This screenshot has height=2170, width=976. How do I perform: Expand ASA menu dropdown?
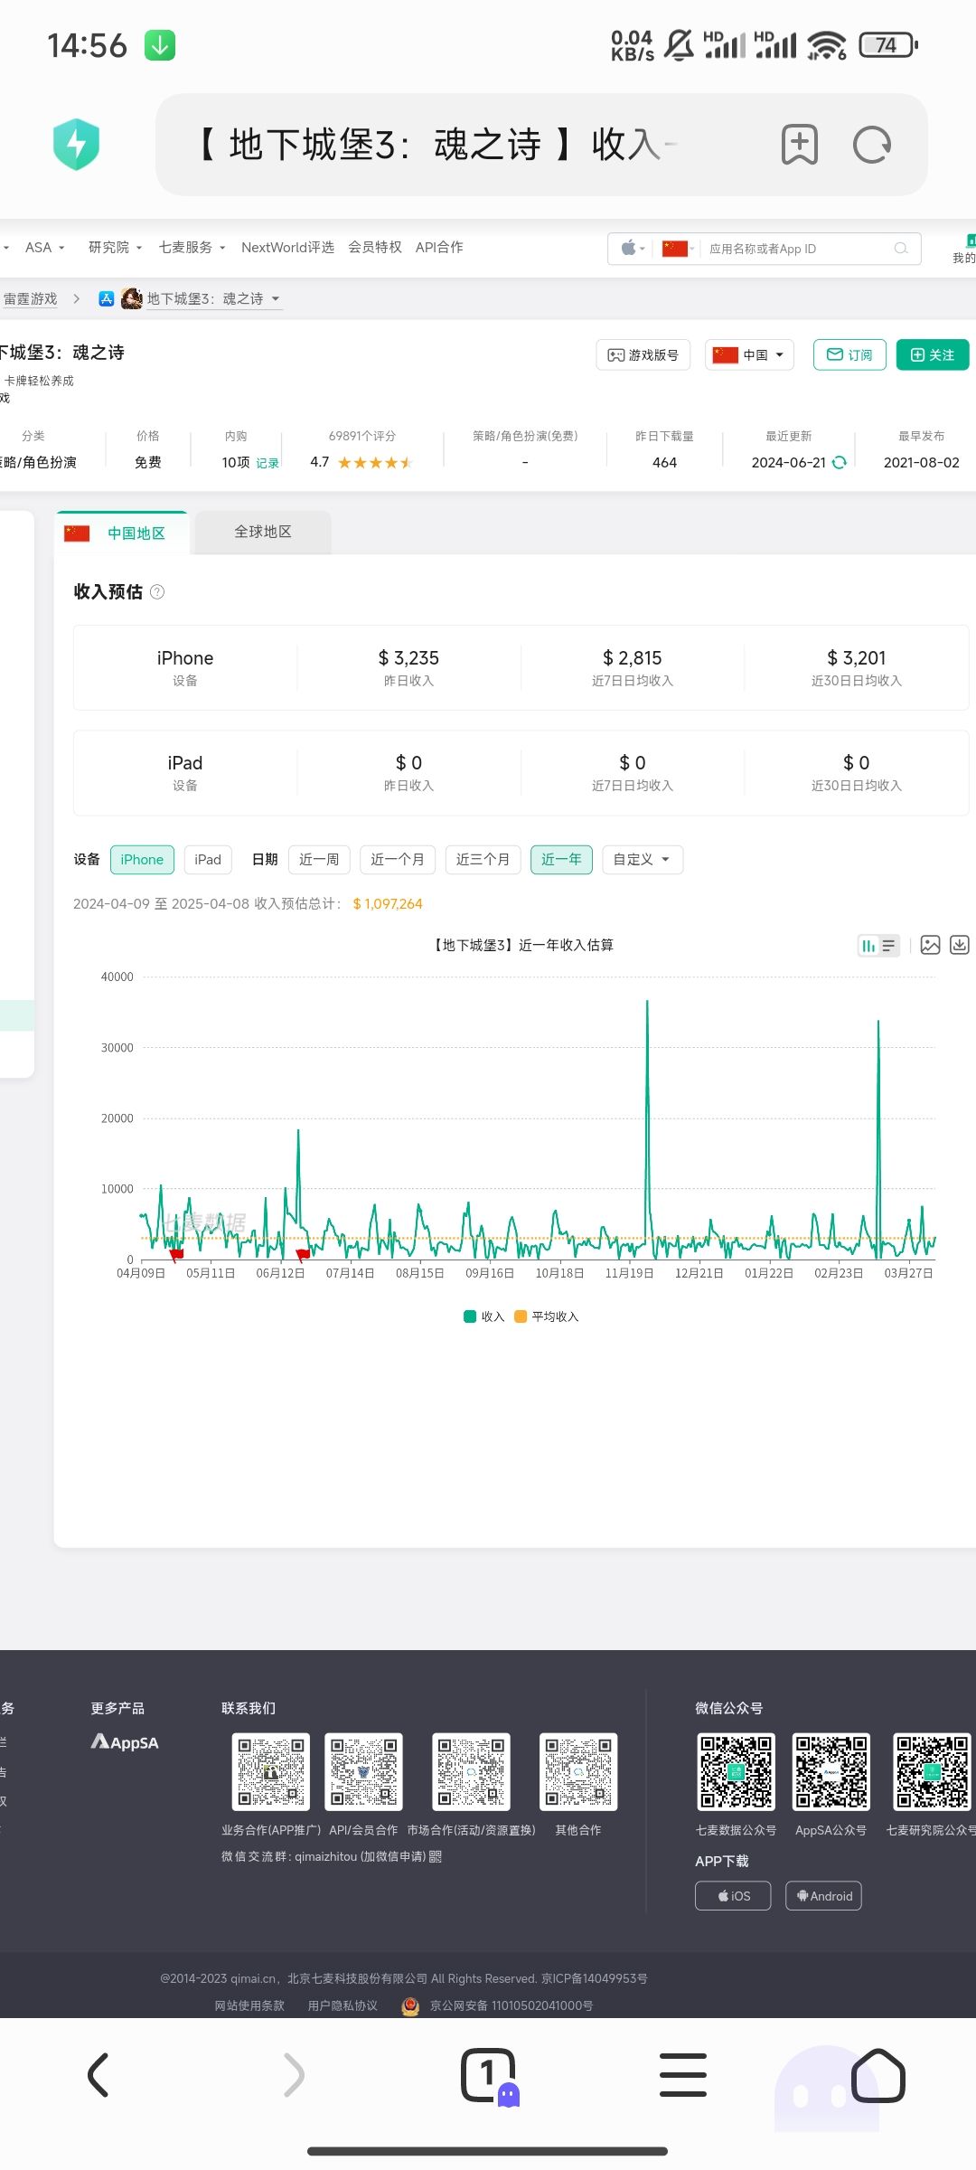pyautogui.click(x=44, y=247)
